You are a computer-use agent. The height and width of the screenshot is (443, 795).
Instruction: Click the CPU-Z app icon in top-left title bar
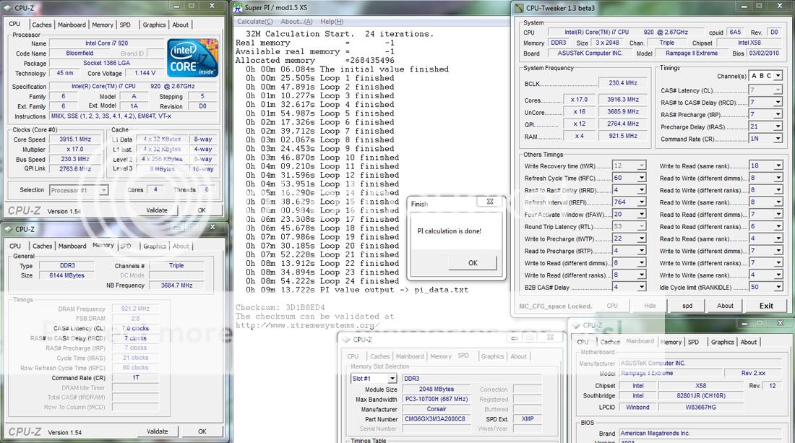(x=7, y=8)
